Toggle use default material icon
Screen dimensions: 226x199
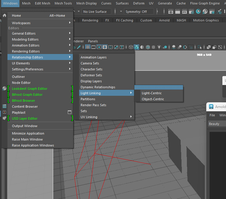[142, 47]
